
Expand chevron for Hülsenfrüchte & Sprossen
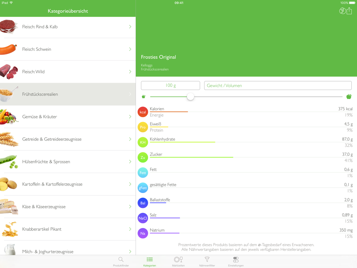click(130, 162)
